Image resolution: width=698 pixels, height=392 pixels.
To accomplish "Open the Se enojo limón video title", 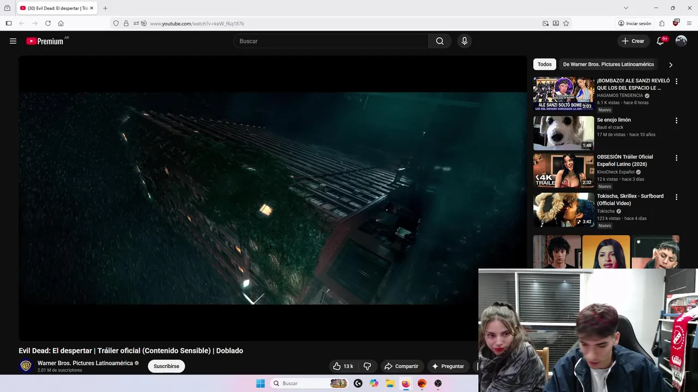I will [614, 120].
